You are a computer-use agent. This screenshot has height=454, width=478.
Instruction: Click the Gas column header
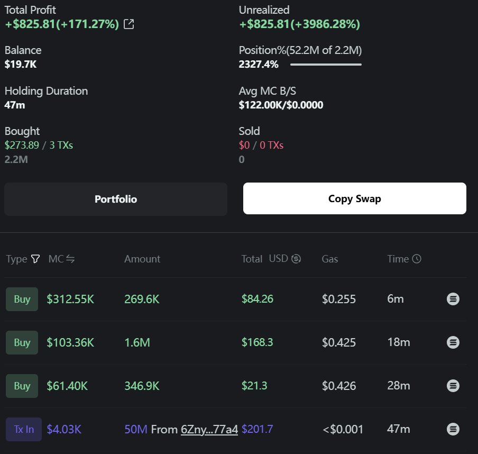tap(330, 259)
